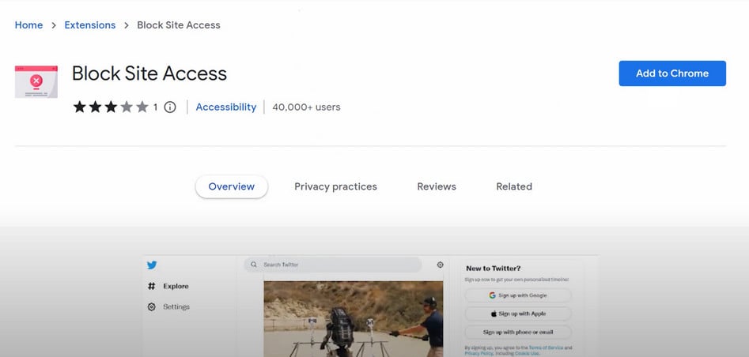Viewport: 749px width, 357px height.
Task: Click Sign up with Google button
Action: tap(518, 295)
